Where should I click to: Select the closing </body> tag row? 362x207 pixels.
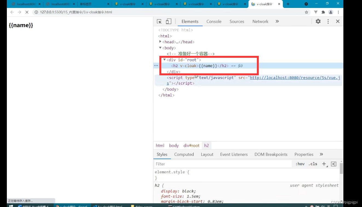pos(171,89)
